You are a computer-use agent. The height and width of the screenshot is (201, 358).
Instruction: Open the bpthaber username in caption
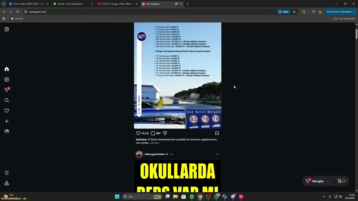coord(141,139)
